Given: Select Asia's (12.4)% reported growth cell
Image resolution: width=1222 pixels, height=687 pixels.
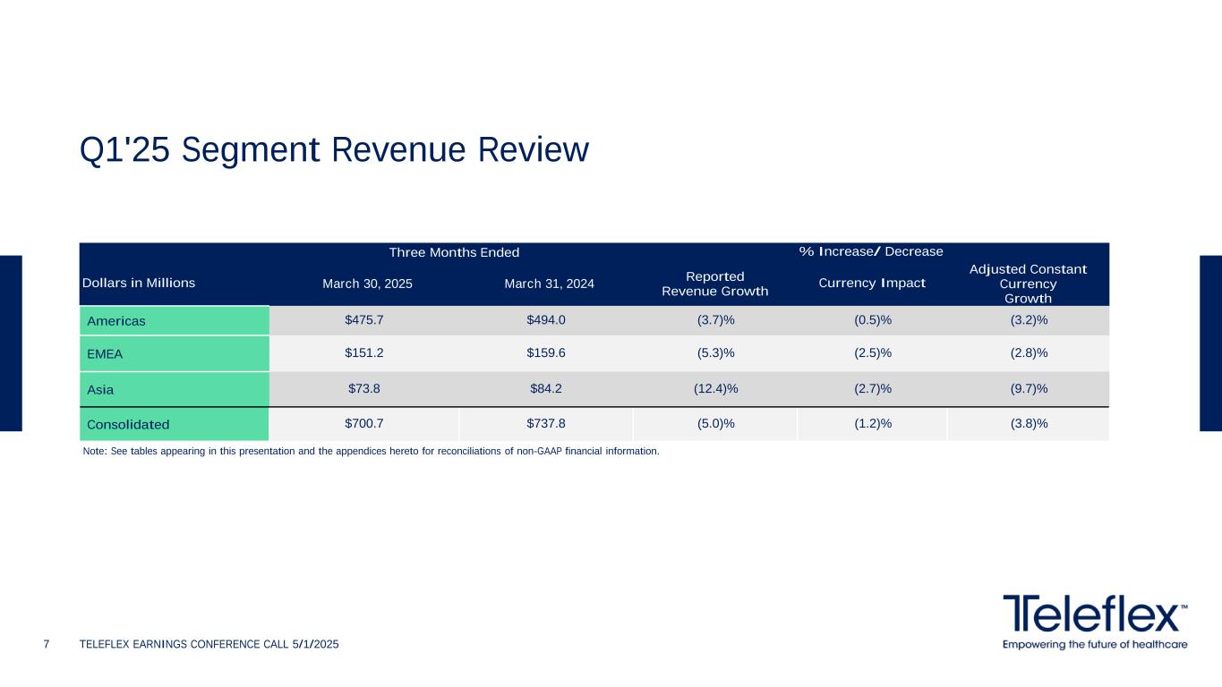Looking at the screenshot, I should 715,388.
